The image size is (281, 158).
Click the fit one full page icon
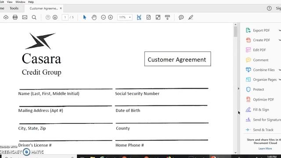(x=148, y=18)
